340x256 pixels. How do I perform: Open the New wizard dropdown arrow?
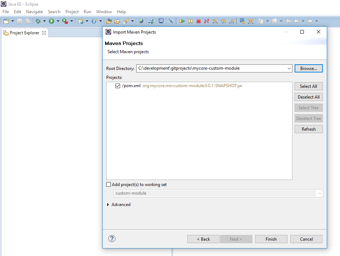tap(13, 21)
